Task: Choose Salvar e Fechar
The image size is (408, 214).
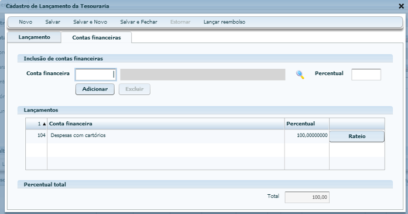Action: tap(139, 22)
